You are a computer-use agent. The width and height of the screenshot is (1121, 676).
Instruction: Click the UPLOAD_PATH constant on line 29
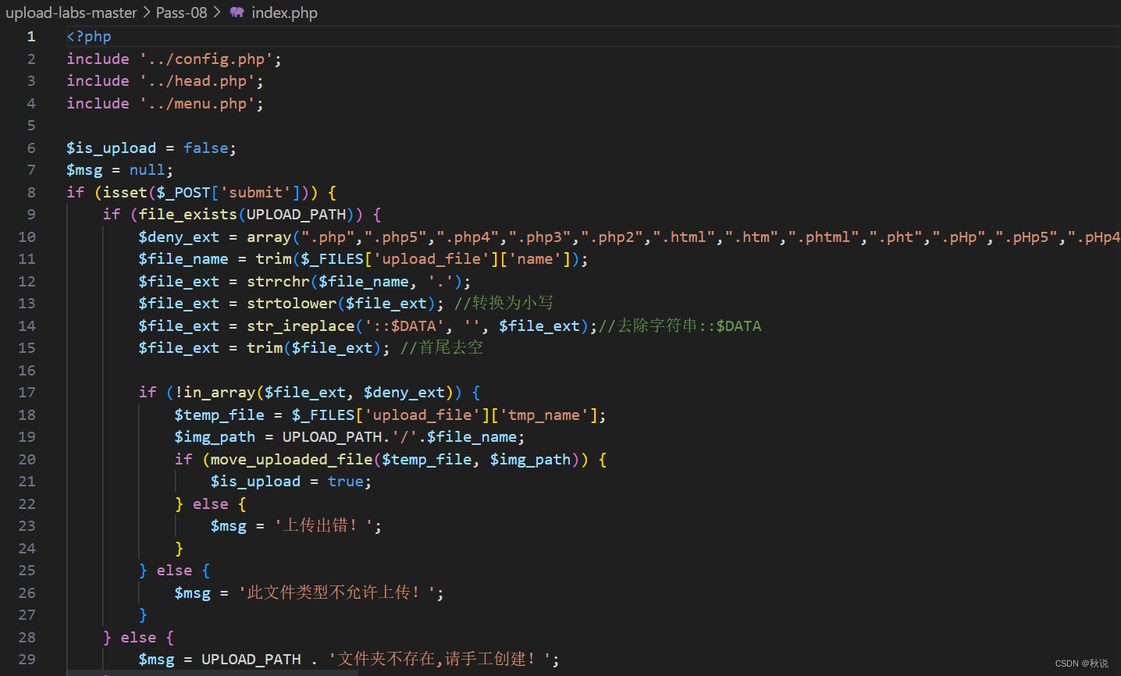point(251,660)
